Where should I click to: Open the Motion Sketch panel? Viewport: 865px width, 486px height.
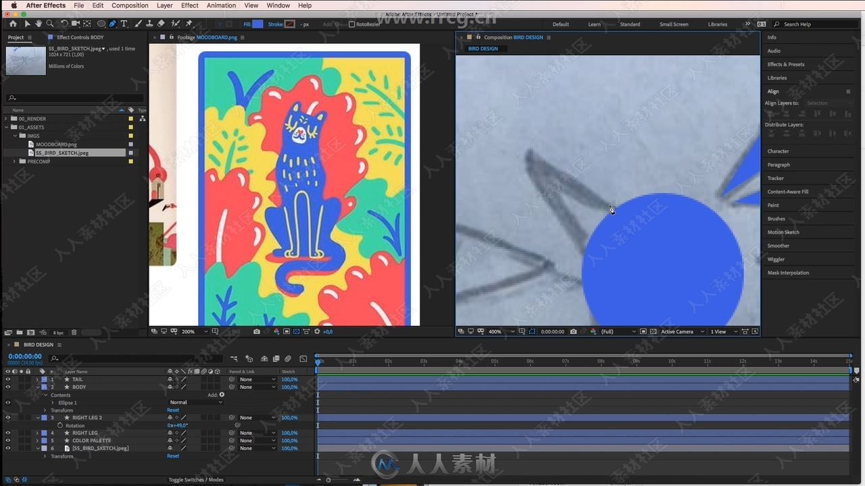[783, 232]
